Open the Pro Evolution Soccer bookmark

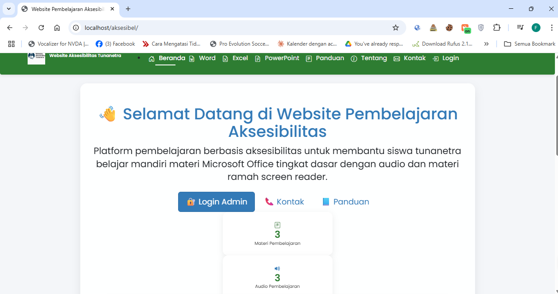coord(240,44)
